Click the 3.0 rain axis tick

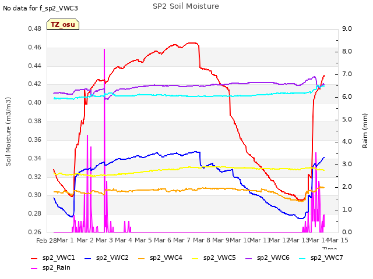347,164
